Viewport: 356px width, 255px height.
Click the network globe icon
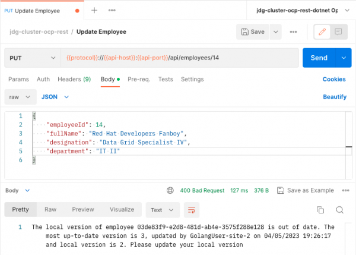click(x=170, y=191)
